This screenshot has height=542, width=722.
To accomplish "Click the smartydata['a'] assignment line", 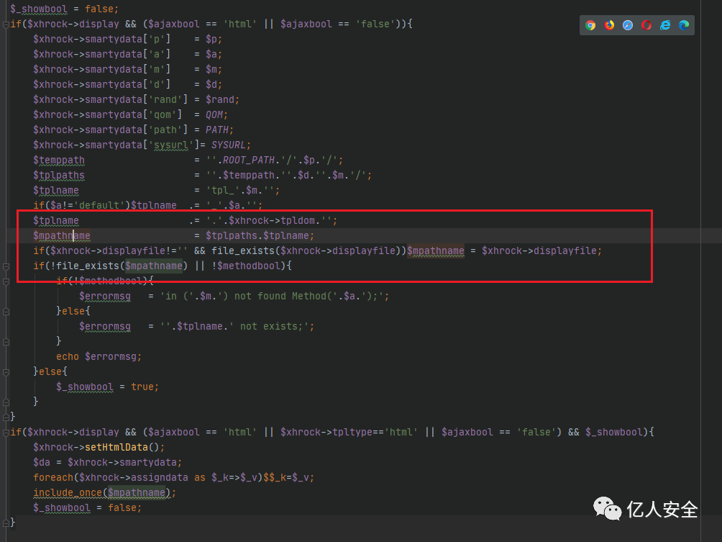I will click(x=127, y=55).
